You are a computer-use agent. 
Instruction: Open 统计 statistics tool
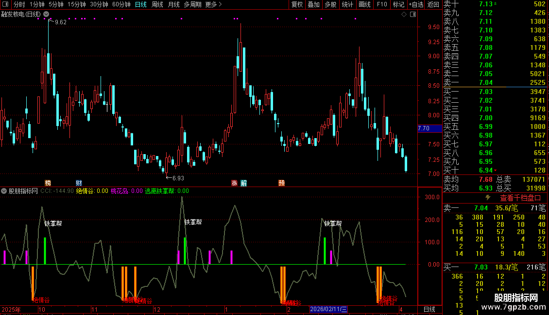(x=347, y=4)
